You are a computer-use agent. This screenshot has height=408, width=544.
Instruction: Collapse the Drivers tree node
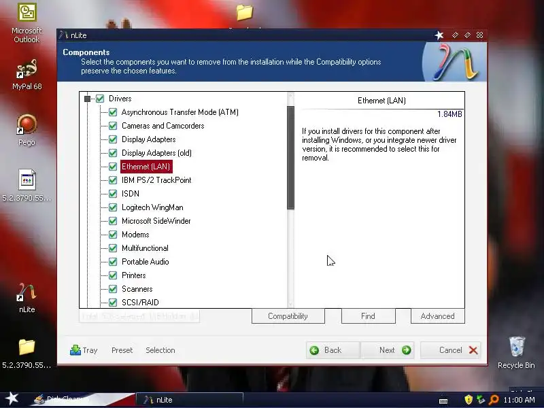(x=88, y=99)
